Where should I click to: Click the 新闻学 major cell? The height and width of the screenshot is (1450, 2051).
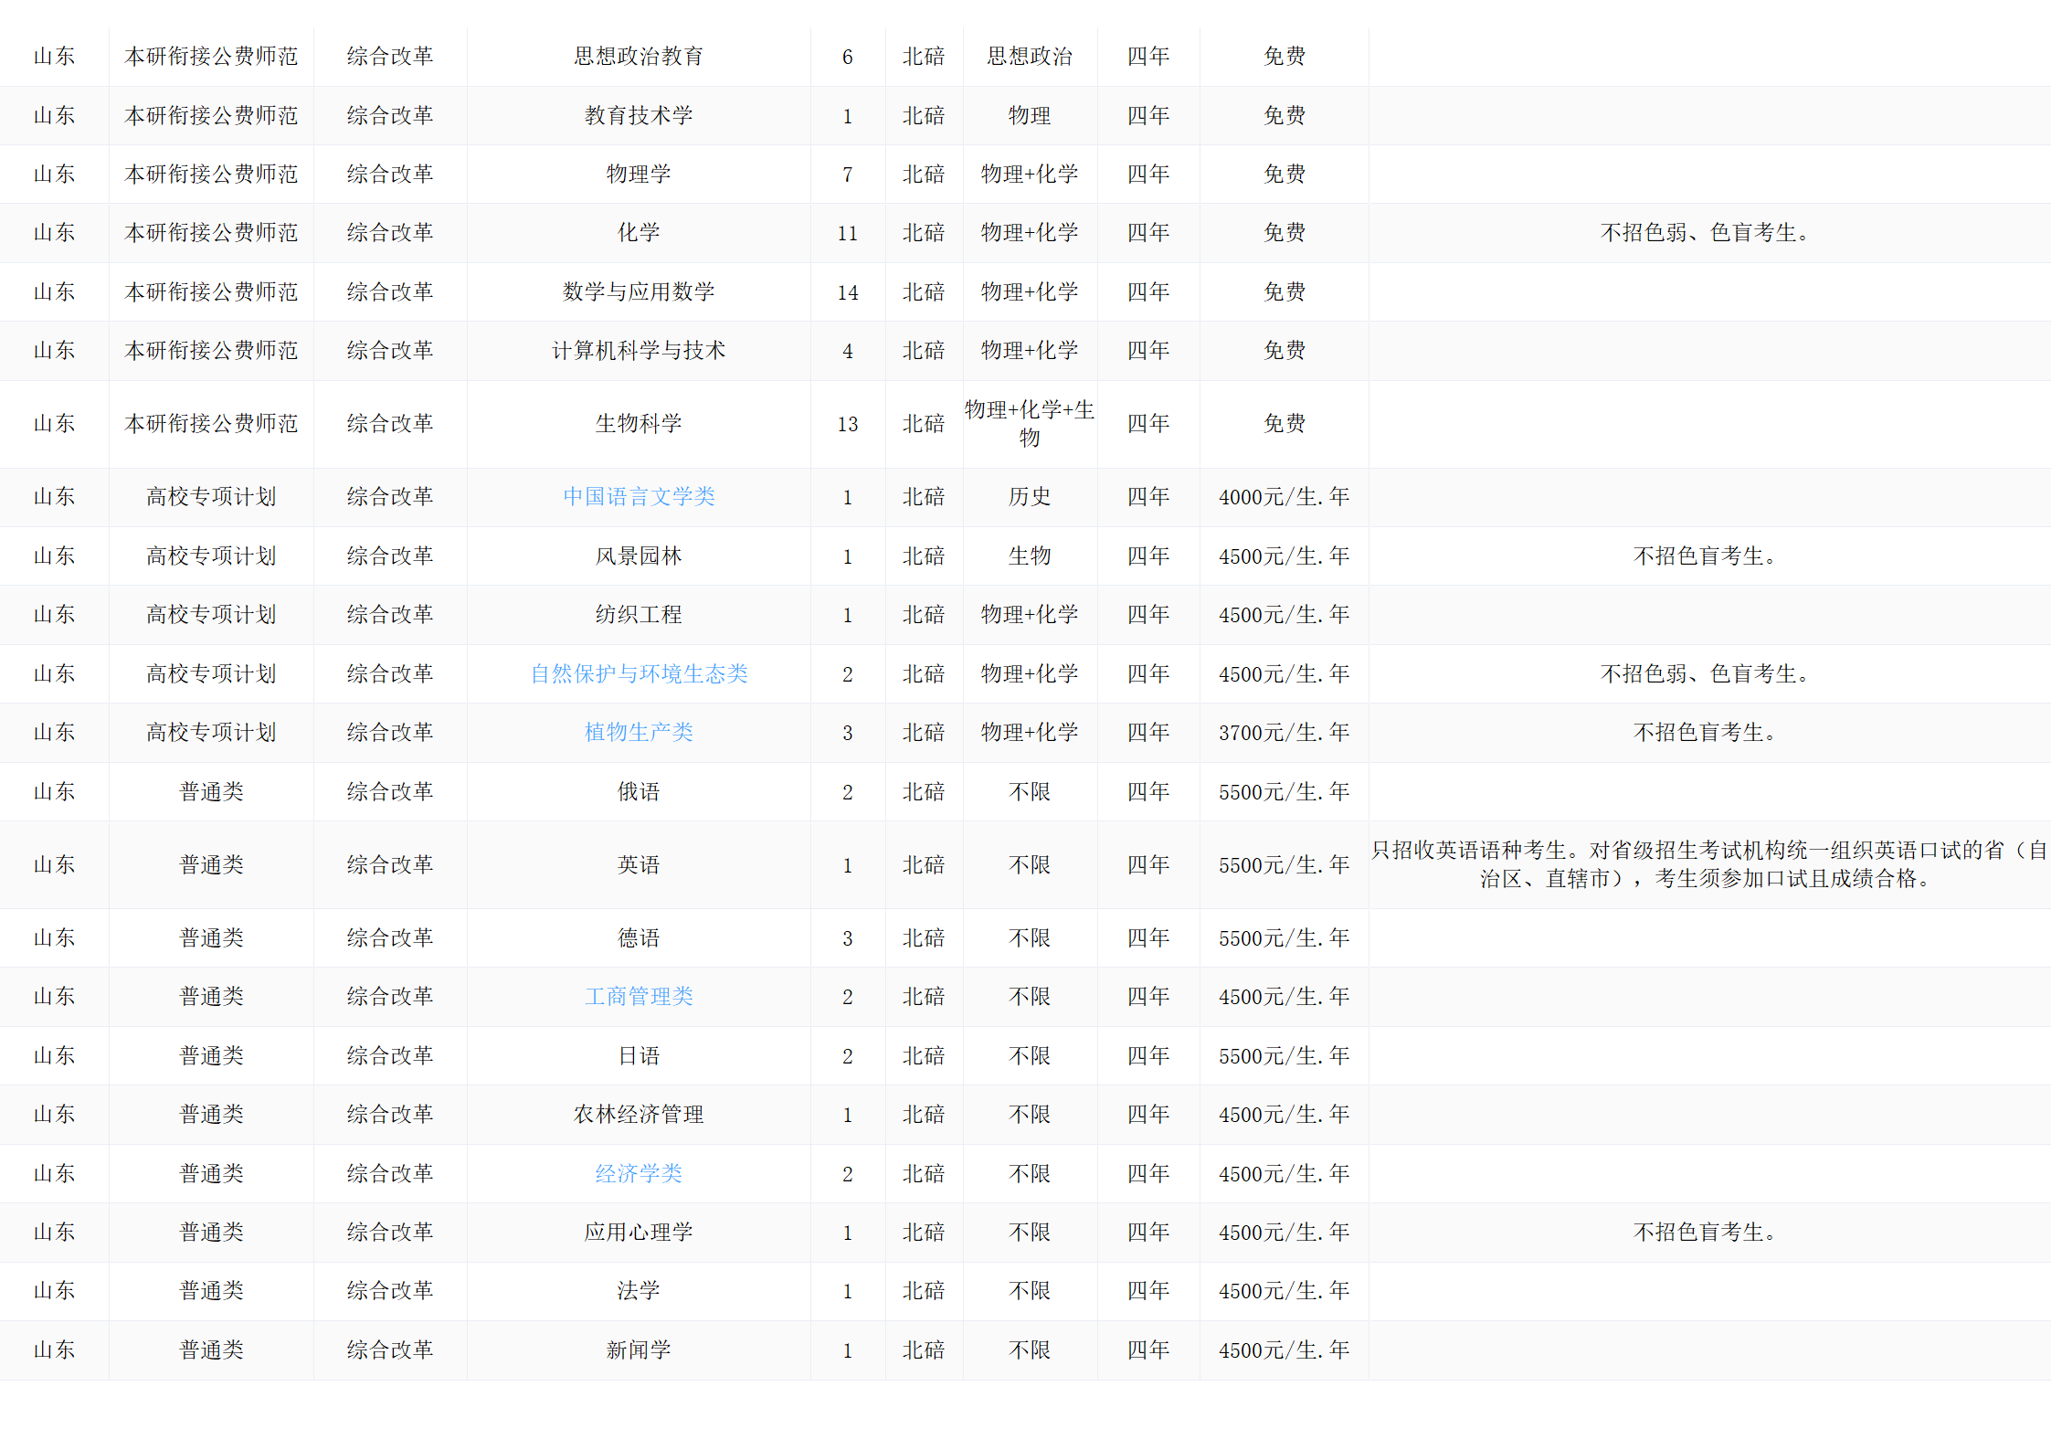[x=639, y=1350]
